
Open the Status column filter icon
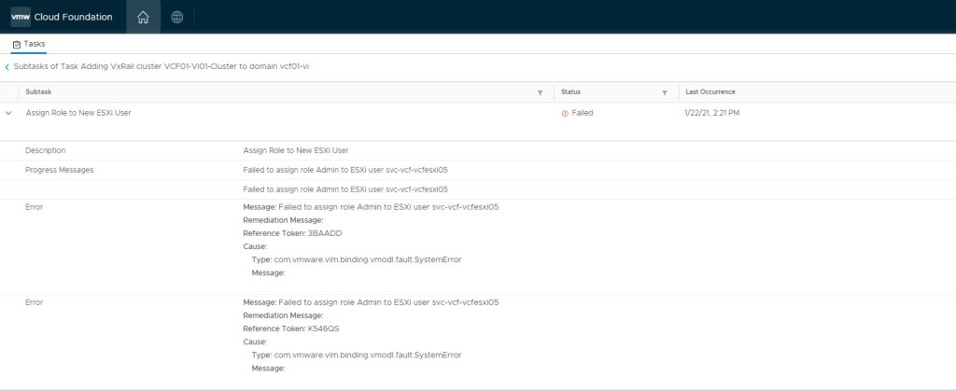664,92
